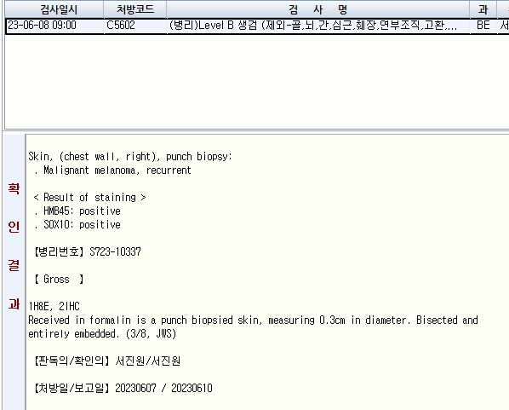
Task: Click the 판독의/확인의 서진원/서진원 line
Action: pos(107,361)
